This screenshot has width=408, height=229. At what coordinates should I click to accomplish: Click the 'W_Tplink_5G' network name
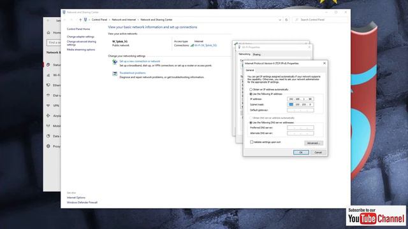point(120,41)
